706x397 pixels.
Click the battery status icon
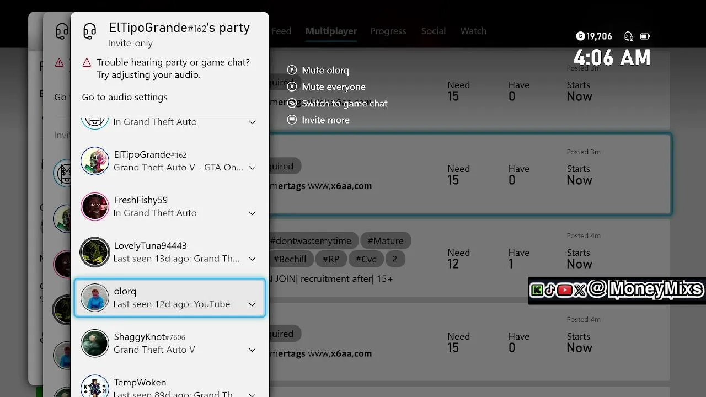645,36
